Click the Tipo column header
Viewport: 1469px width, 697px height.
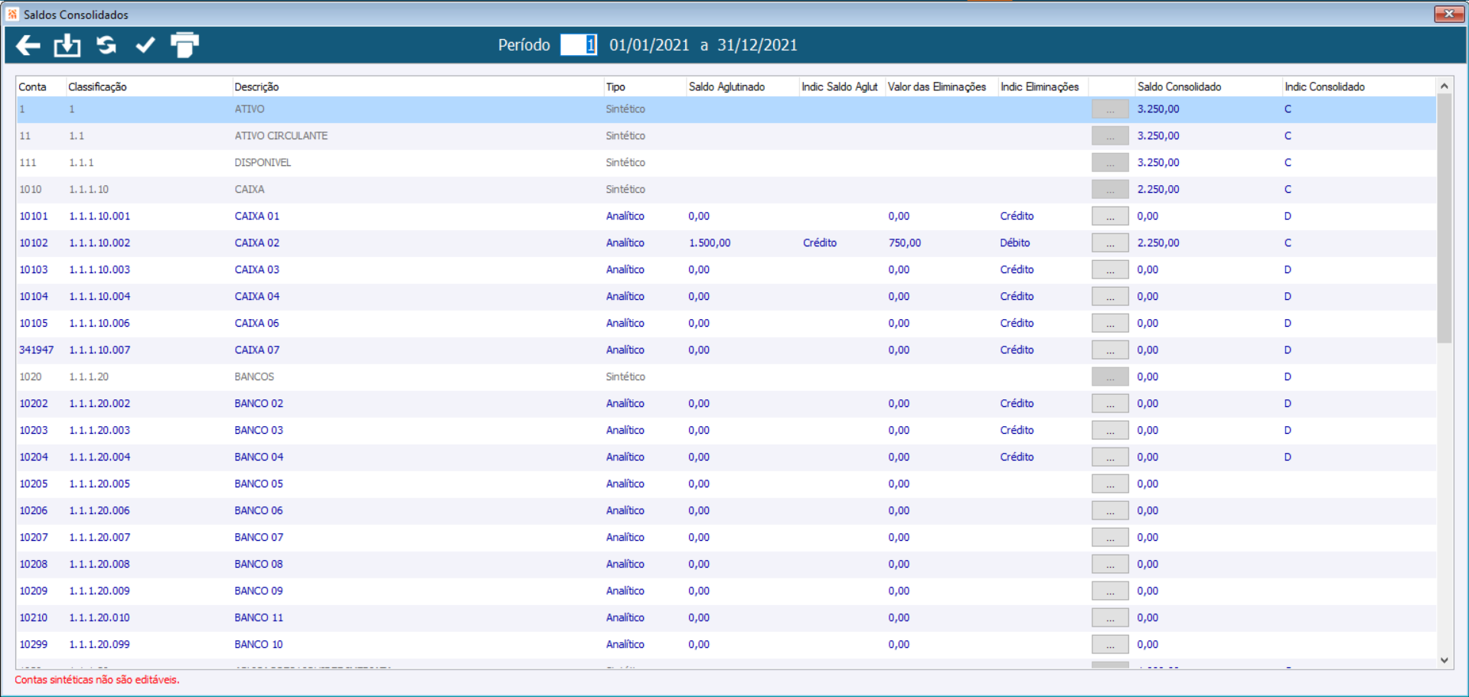pyautogui.click(x=615, y=86)
